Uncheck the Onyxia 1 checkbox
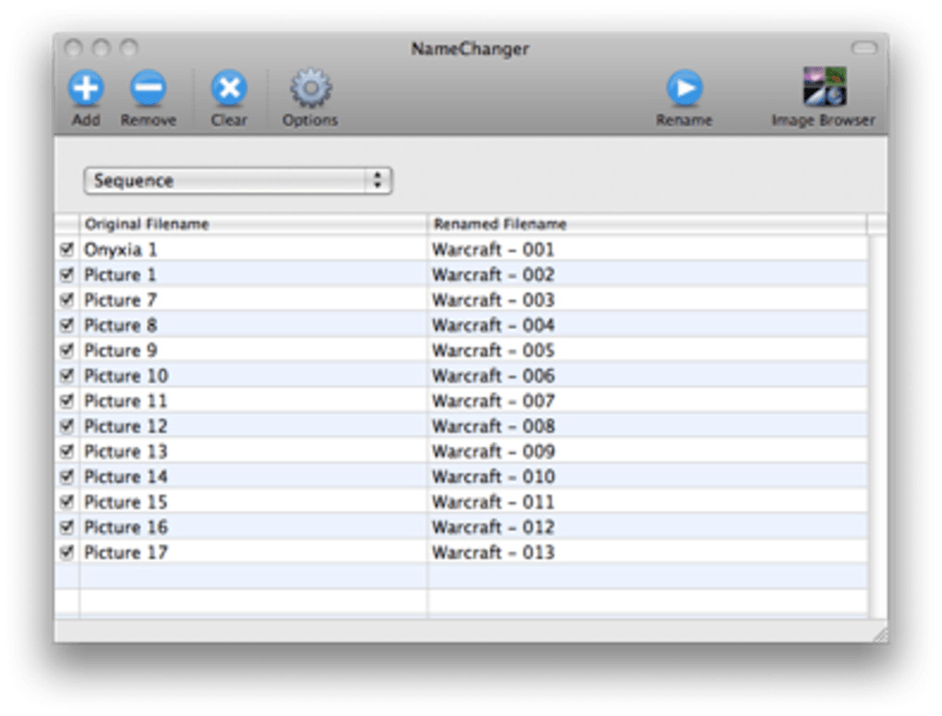The image size is (942, 716). tap(66, 249)
